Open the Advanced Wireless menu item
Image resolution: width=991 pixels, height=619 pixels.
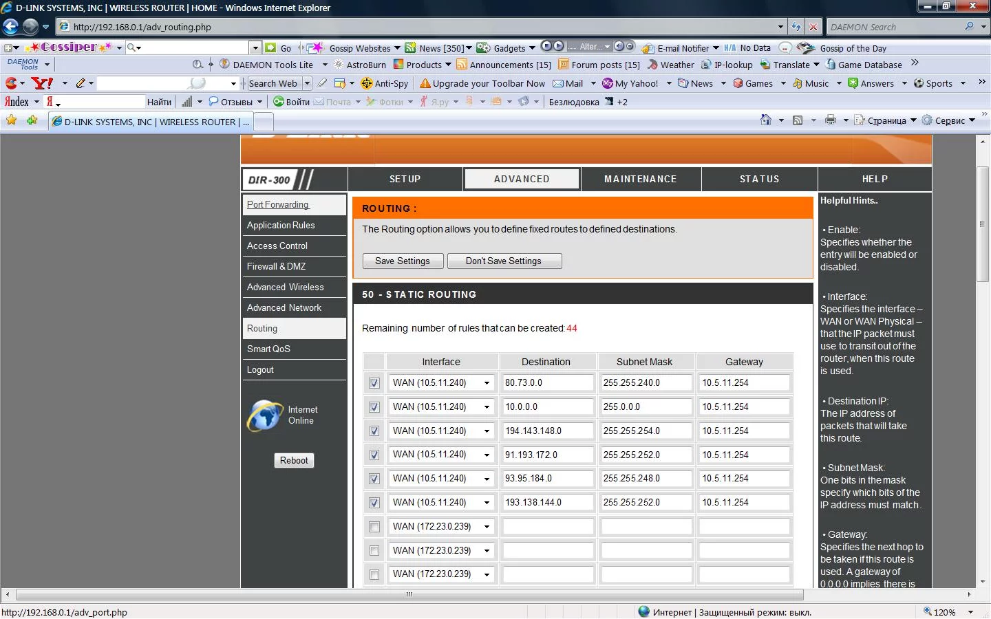pyautogui.click(x=294, y=287)
